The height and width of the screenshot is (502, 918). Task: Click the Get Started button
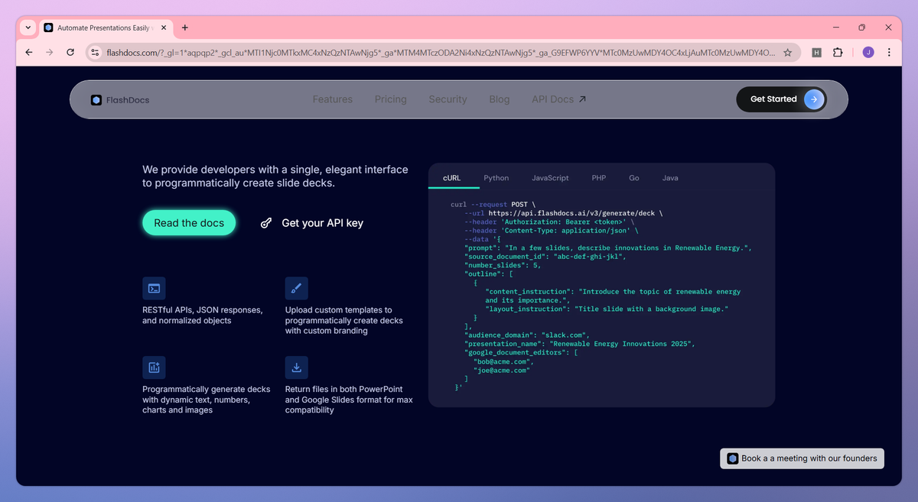781,99
